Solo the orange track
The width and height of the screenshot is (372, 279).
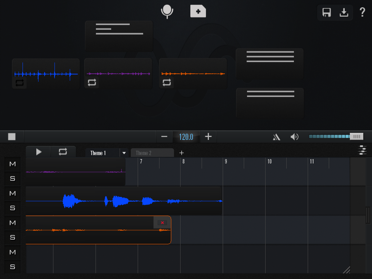click(13, 237)
